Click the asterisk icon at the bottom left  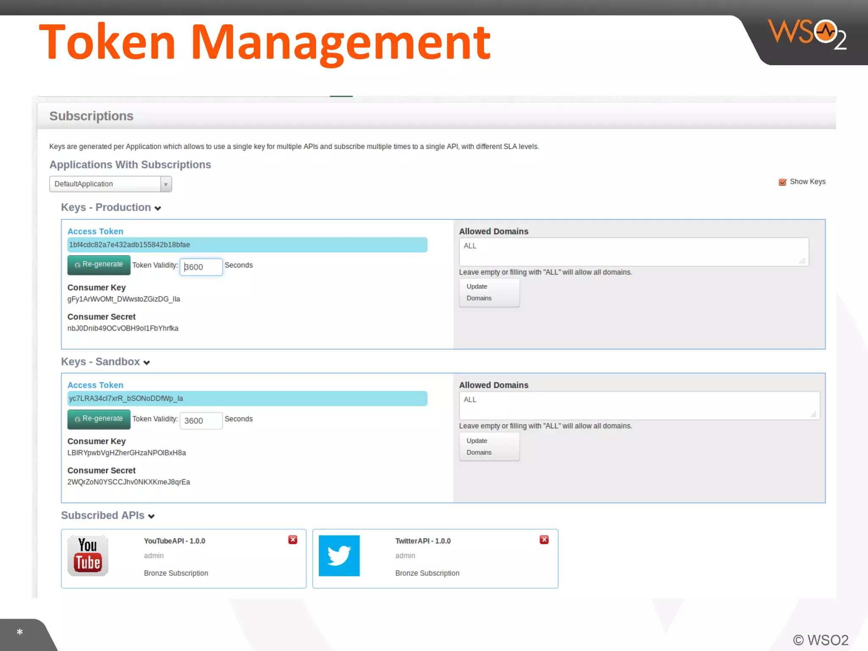pyautogui.click(x=19, y=632)
